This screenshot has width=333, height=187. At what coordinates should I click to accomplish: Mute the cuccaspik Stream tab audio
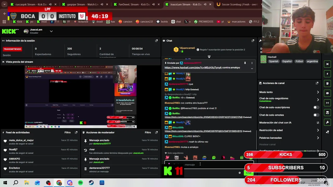click(x=50, y=4)
